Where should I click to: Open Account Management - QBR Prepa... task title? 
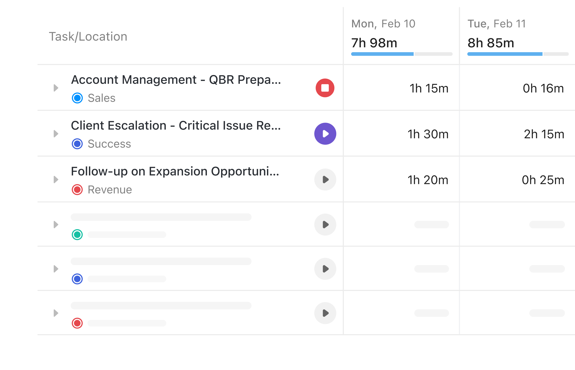pyautogui.click(x=176, y=80)
